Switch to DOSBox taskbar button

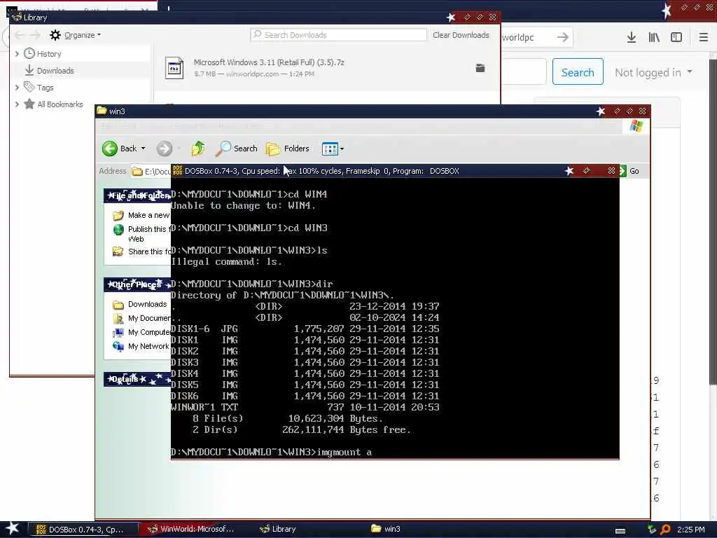83,530
